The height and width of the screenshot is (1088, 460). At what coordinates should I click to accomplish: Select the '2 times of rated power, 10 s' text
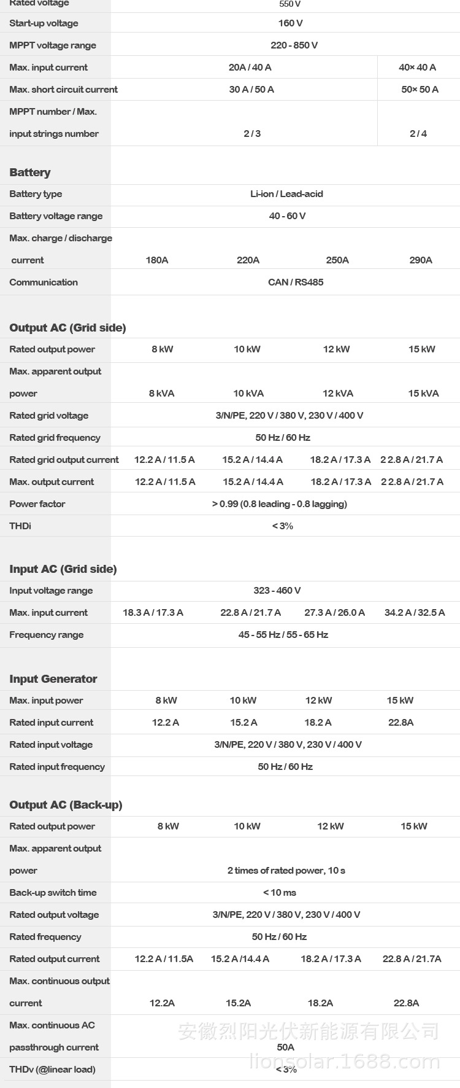click(286, 871)
